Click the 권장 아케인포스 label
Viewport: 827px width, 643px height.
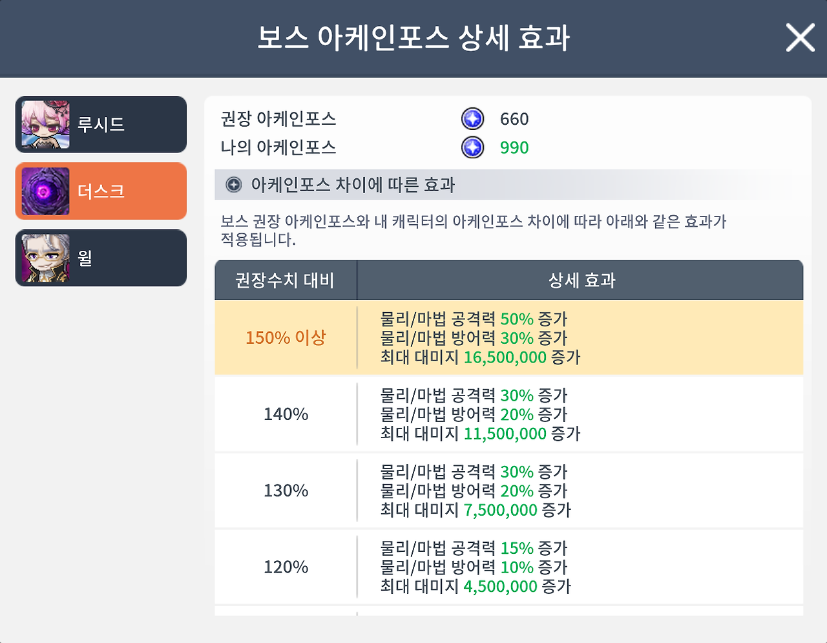278,119
